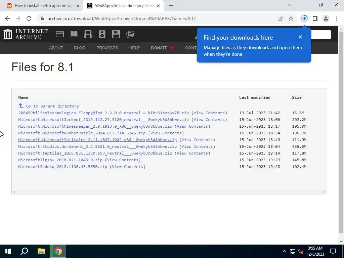This screenshot has height=258, width=344.
Task: Open the Windows Start button
Action: pyautogui.click(x=8, y=251)
